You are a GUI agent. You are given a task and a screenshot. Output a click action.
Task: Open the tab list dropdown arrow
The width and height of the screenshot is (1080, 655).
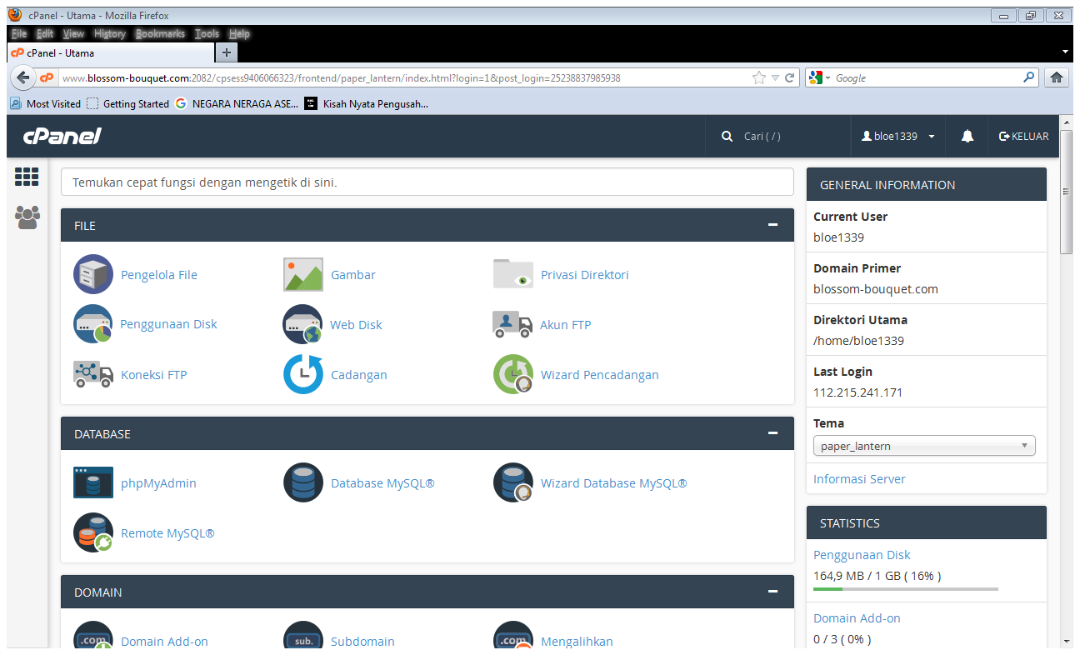click(1066, 52)
